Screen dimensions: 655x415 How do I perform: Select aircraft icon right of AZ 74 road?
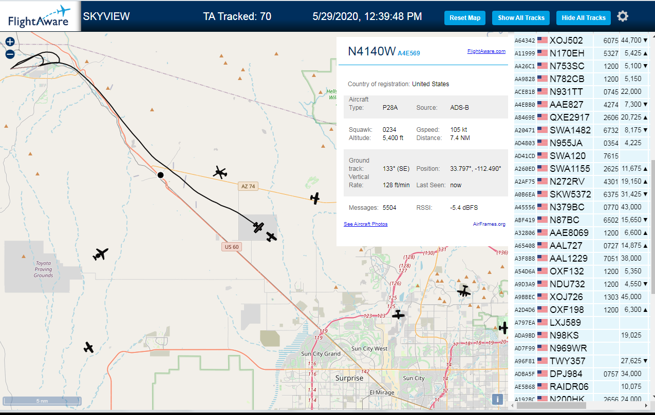[315, 198]
